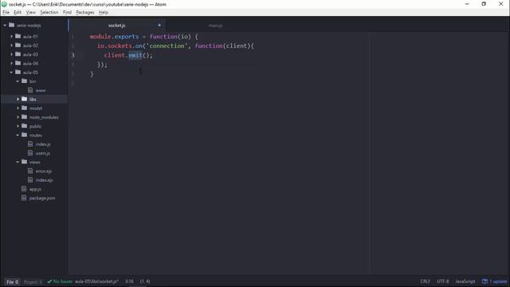Click the users.js file icon

click(x=30, y=153)
